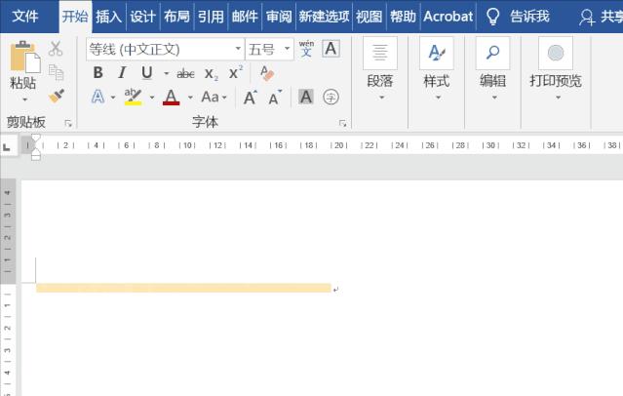Viewport: 623px width, 396px height.
Task: Open the Text Effects dropdown arrow
Action: 113,98
